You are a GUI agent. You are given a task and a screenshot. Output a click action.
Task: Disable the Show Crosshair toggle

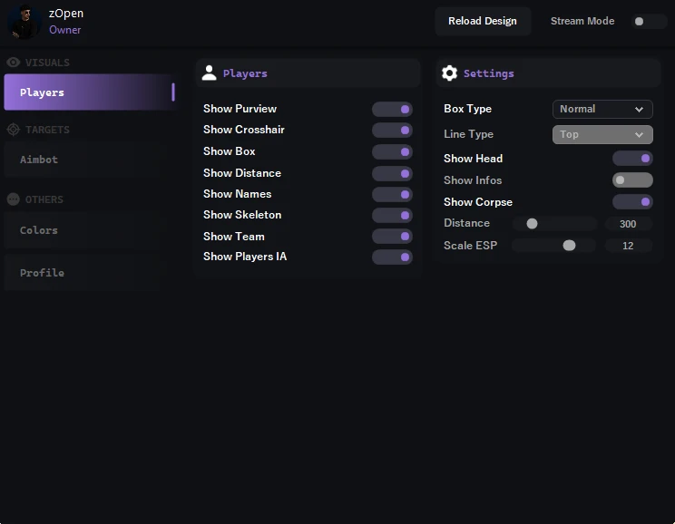tap(392, 131)
